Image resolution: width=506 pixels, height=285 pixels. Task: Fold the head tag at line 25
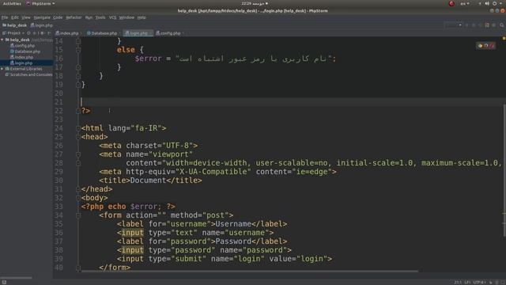(x=78, y=137)
